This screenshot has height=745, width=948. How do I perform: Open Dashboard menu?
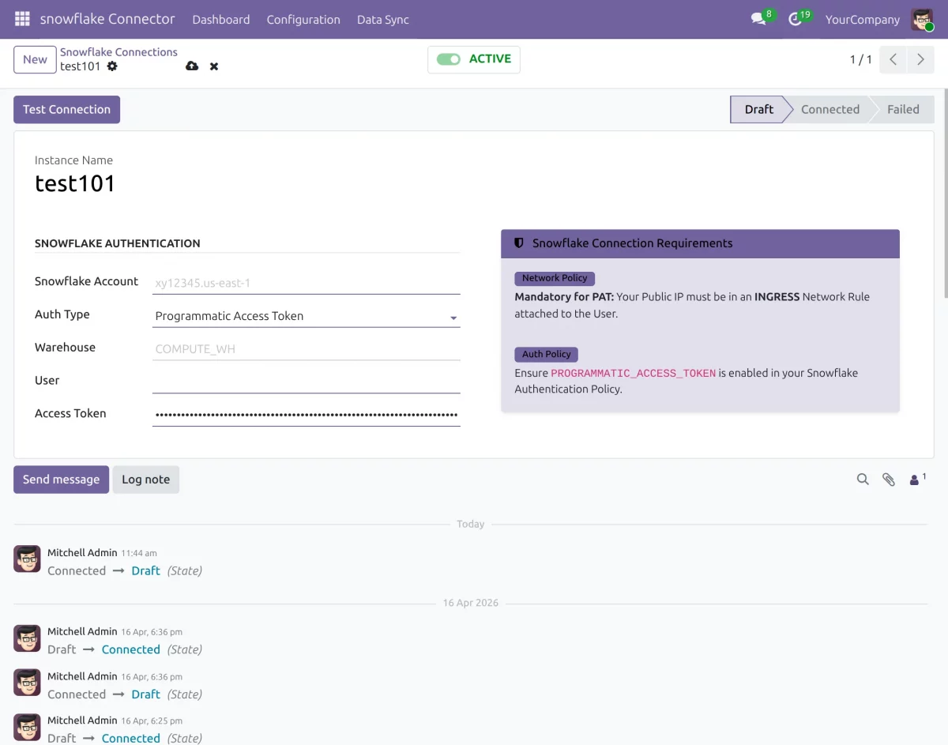point(221,19)
